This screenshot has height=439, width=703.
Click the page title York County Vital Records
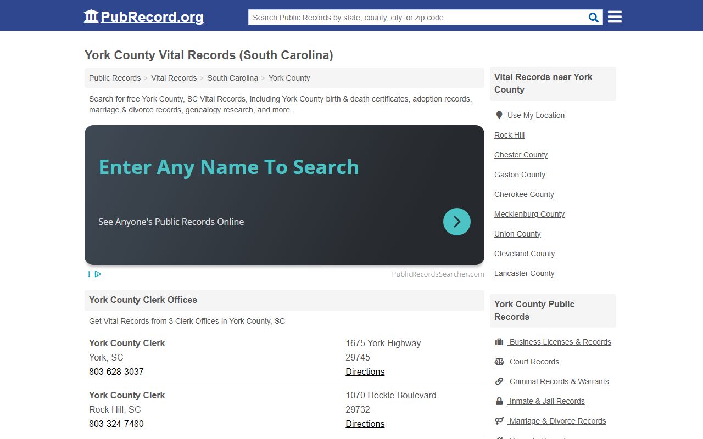tap(209, 55)
